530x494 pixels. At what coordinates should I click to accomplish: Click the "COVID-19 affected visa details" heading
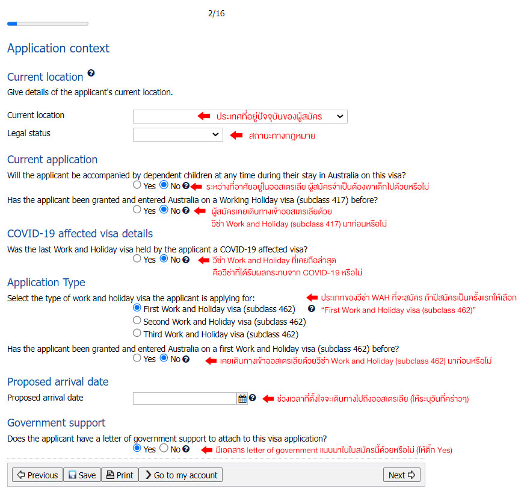coord(80,234)
